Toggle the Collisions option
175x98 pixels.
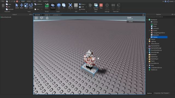38,4
